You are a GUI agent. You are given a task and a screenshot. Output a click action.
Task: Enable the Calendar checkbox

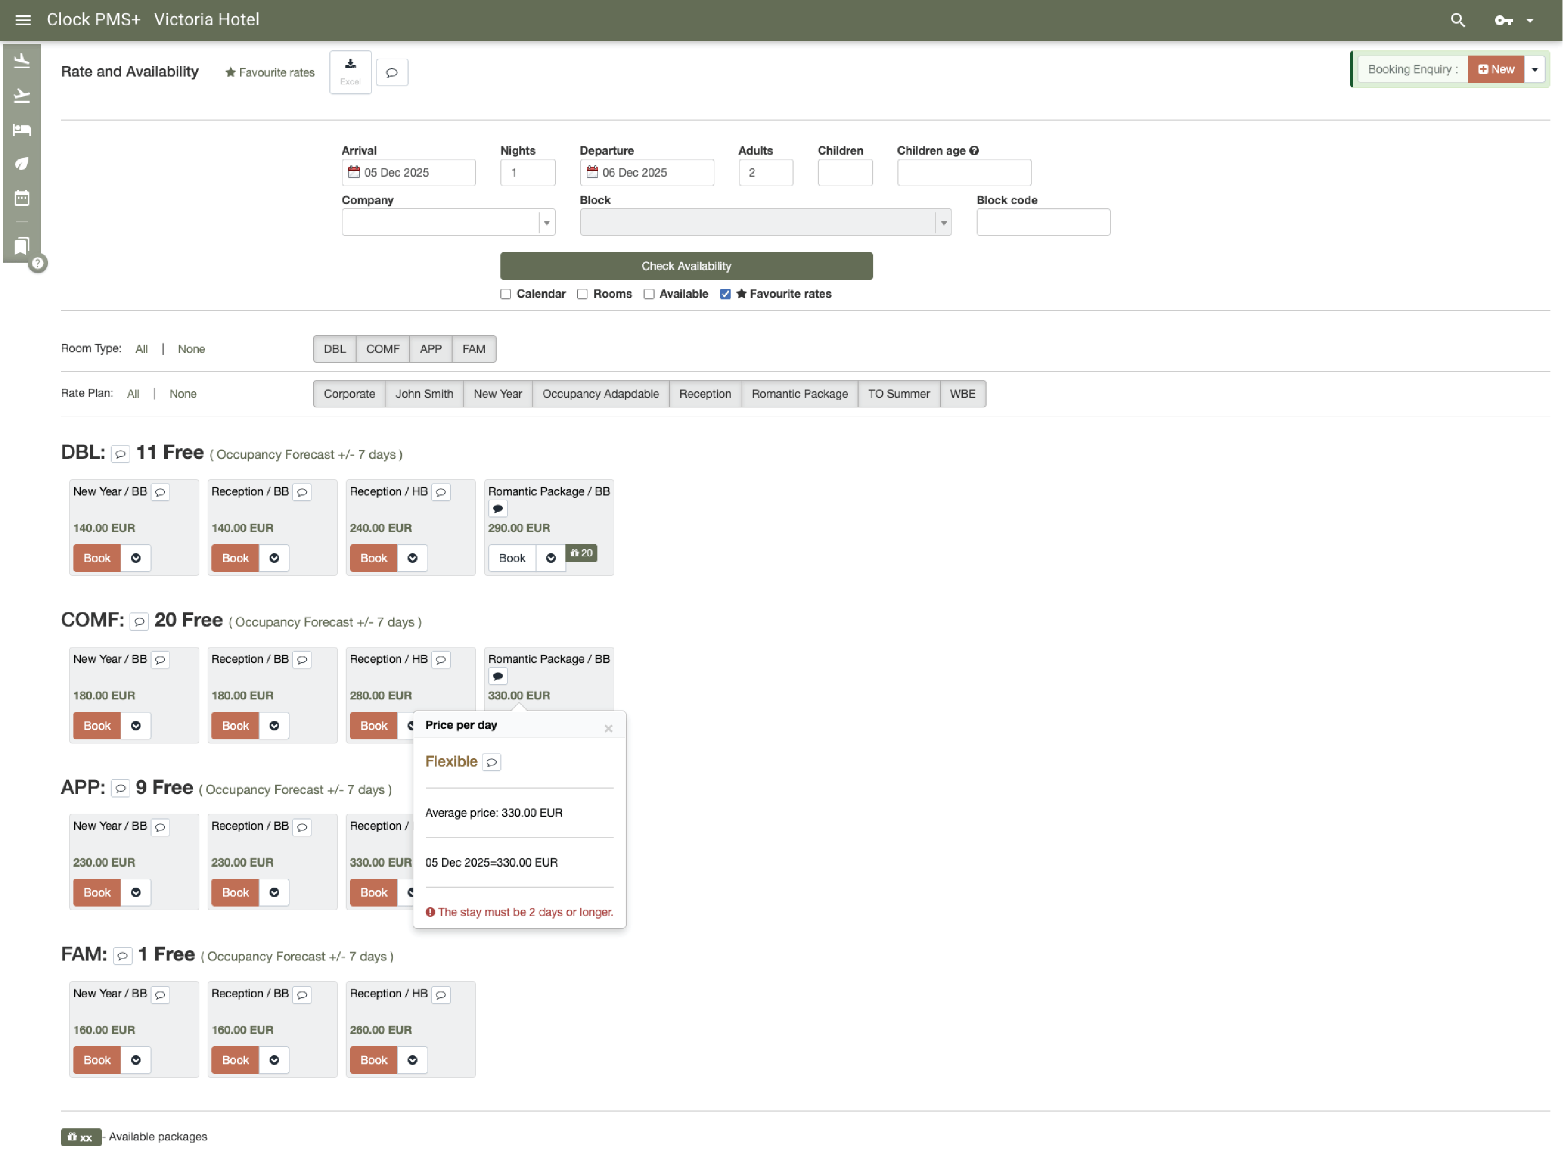click(505, 294)
